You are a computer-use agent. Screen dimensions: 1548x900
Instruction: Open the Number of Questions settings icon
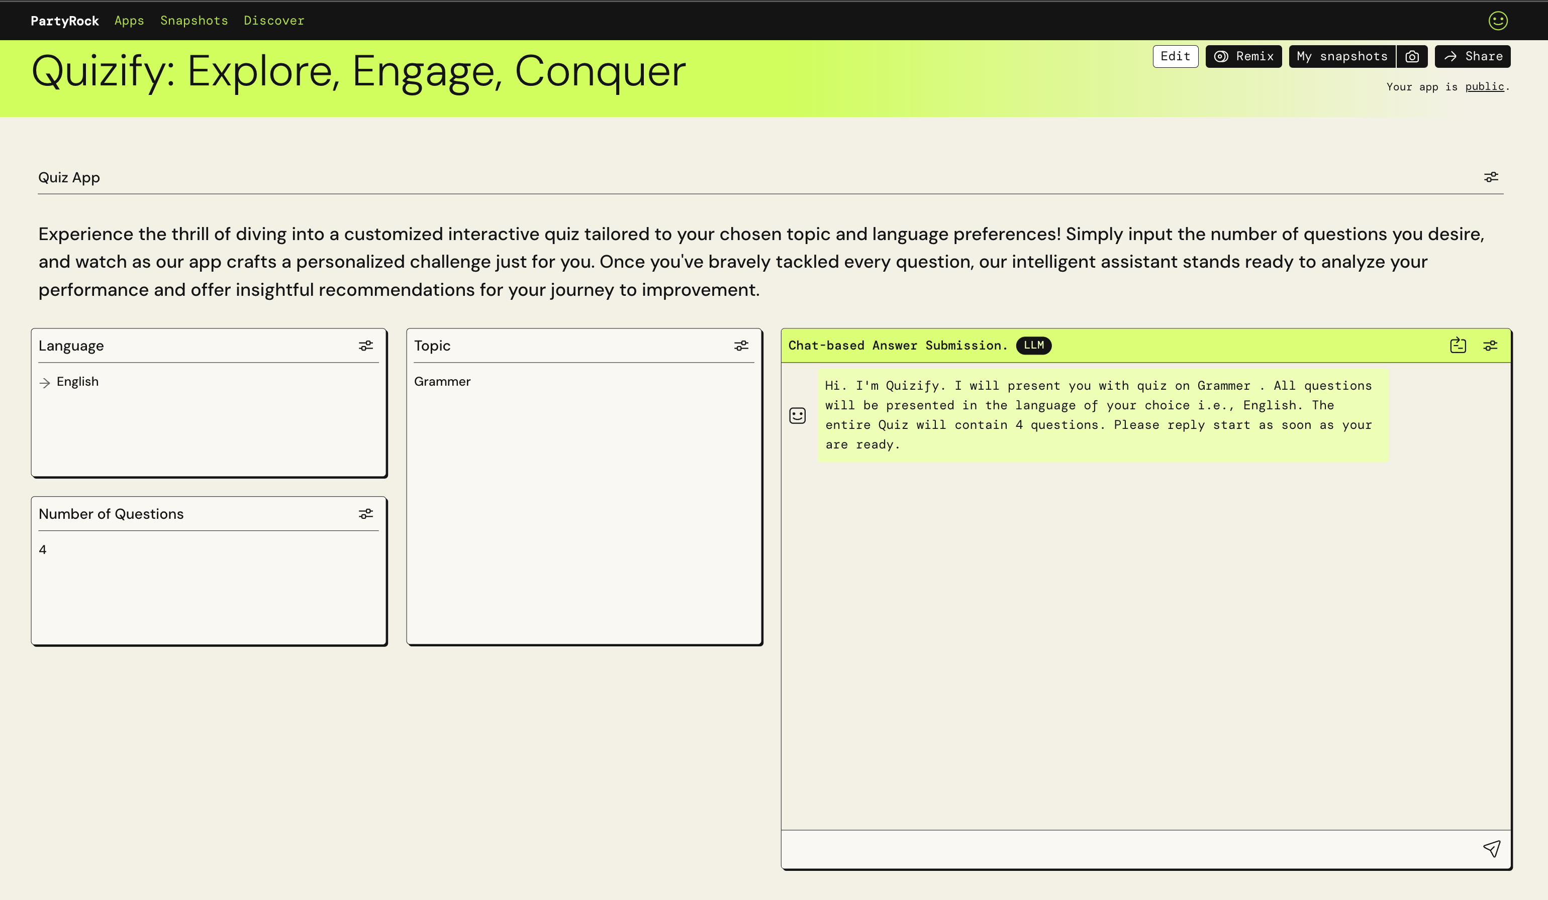tap(365, 514)
